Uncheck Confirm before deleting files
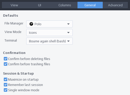 6,59
